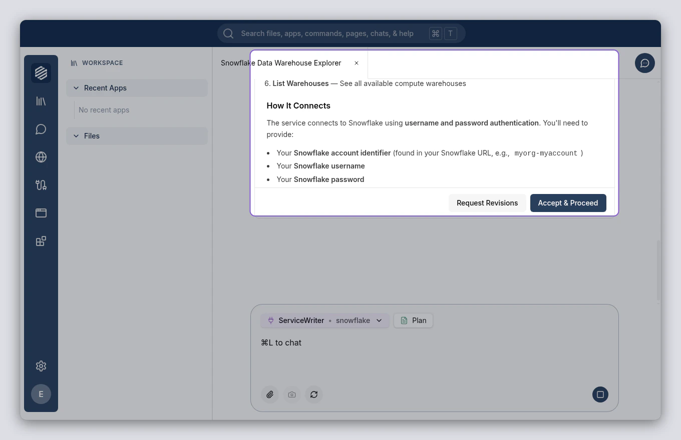Click the WORKSPACE header label
The width and height of the screenshot is (681, 440).
point(103,63)
